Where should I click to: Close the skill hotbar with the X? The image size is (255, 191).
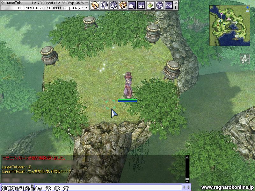pyautogui.click(x=176, y=3)
